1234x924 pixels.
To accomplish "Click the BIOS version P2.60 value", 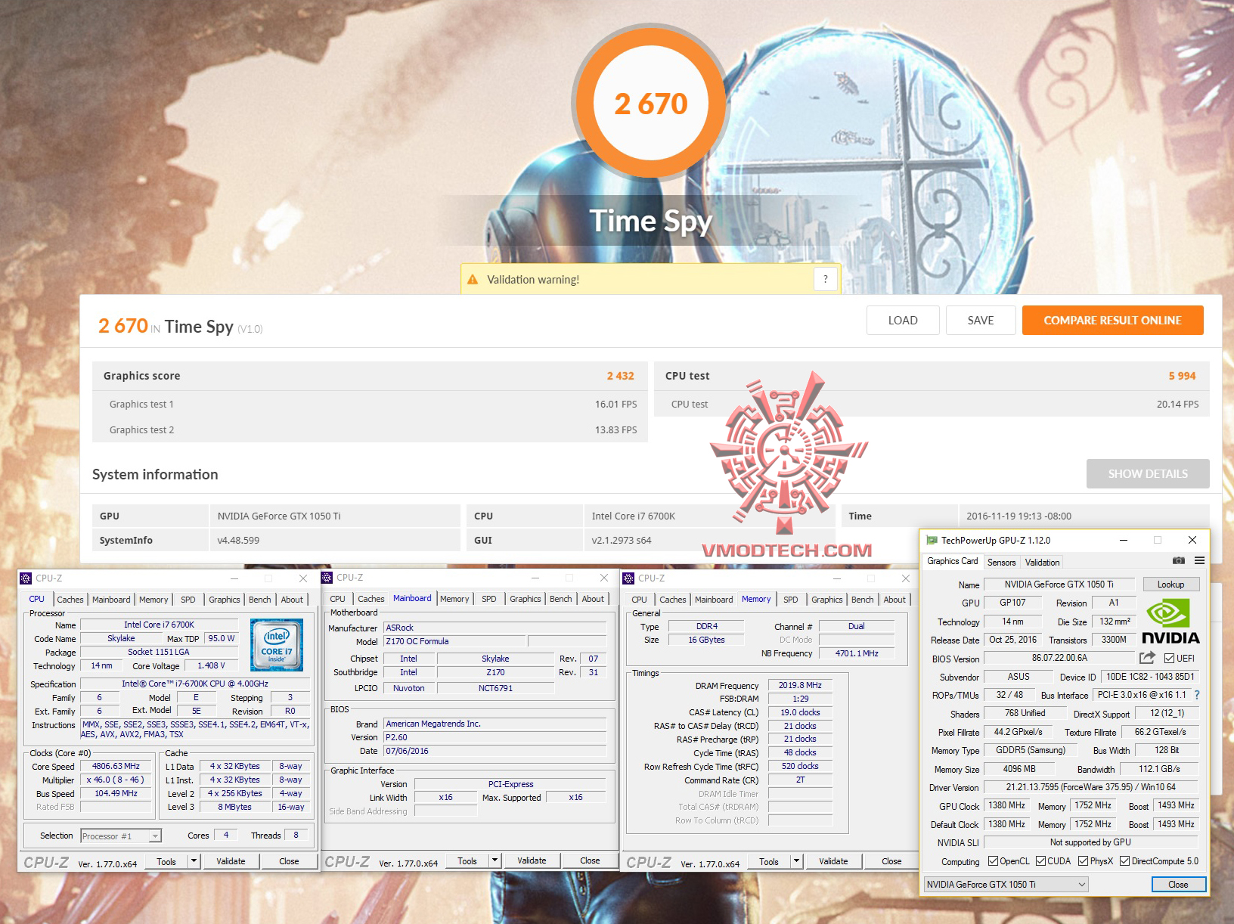I will pyautogui.click(x=495, y=737).
